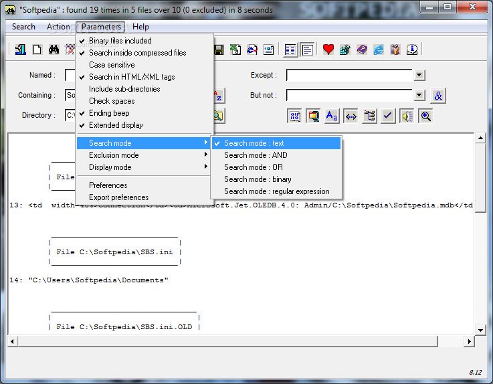This screenshot has width=493, height=384.
Task: Click the purple help book icon
Action: [x=362, y=50]
